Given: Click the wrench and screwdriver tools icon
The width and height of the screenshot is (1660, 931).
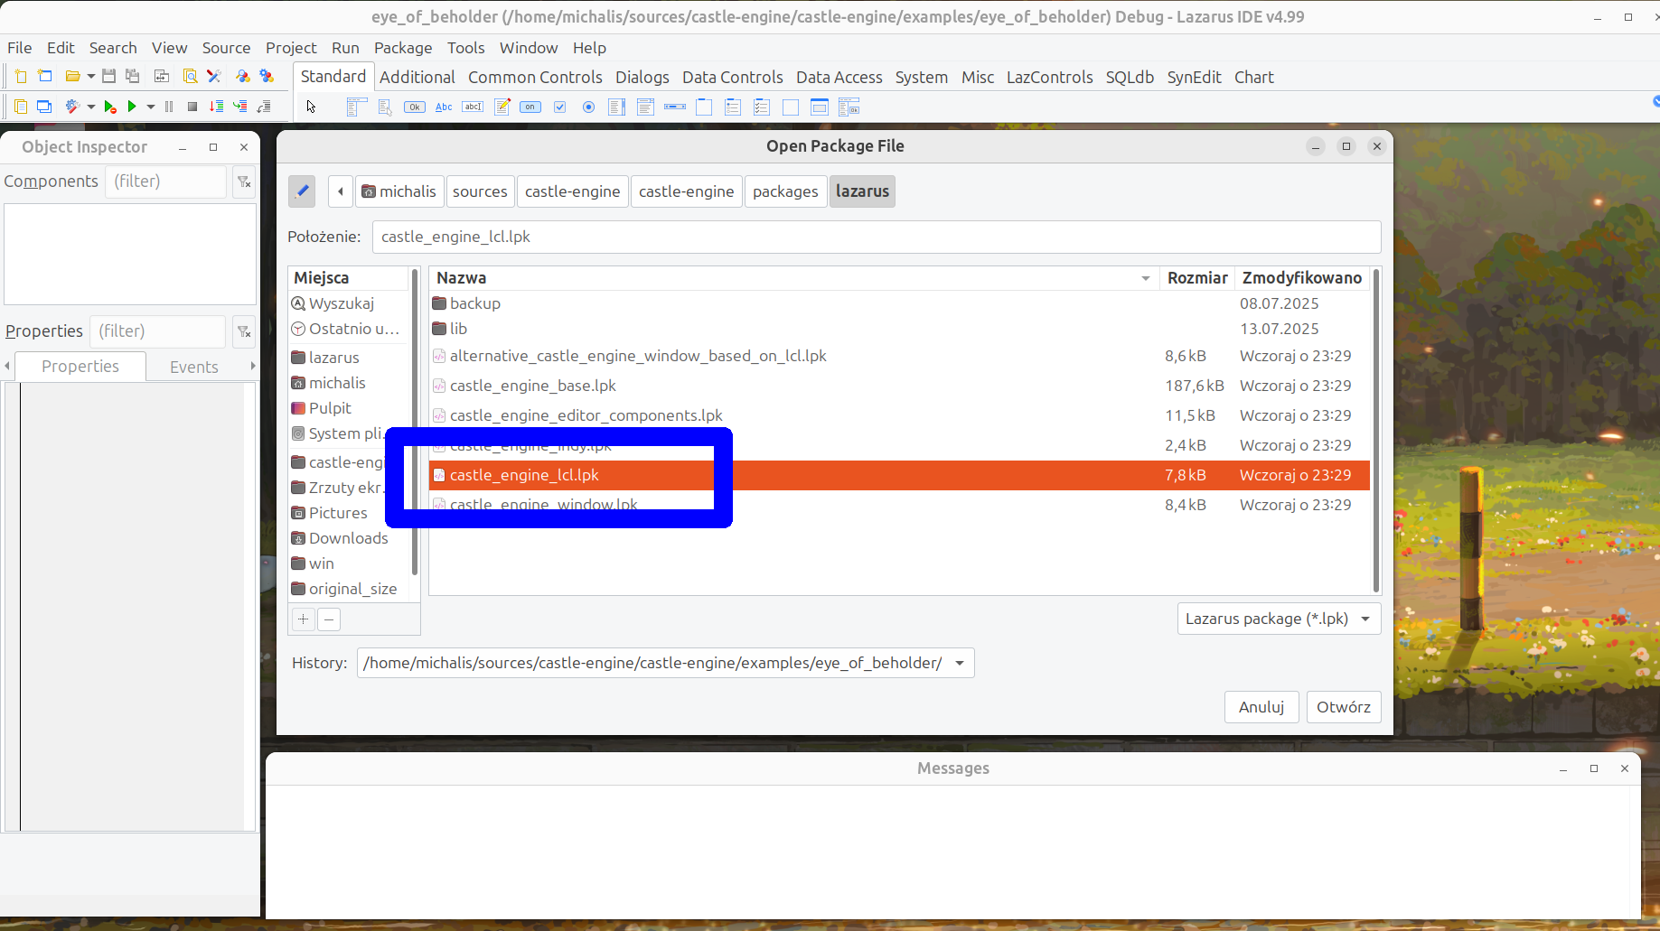Looking at the screenshot, I should pyautogui.click(x=214, y=77).
